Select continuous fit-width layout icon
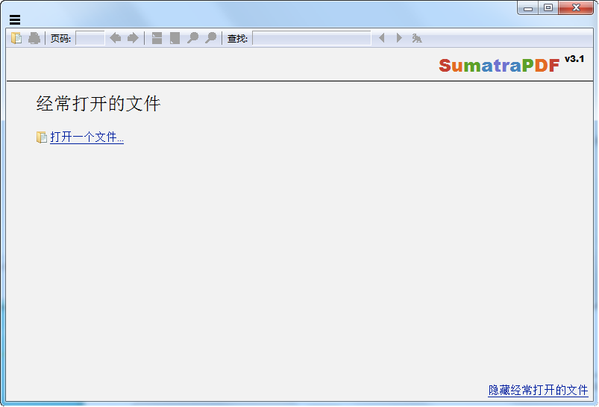 click(157, 38)
